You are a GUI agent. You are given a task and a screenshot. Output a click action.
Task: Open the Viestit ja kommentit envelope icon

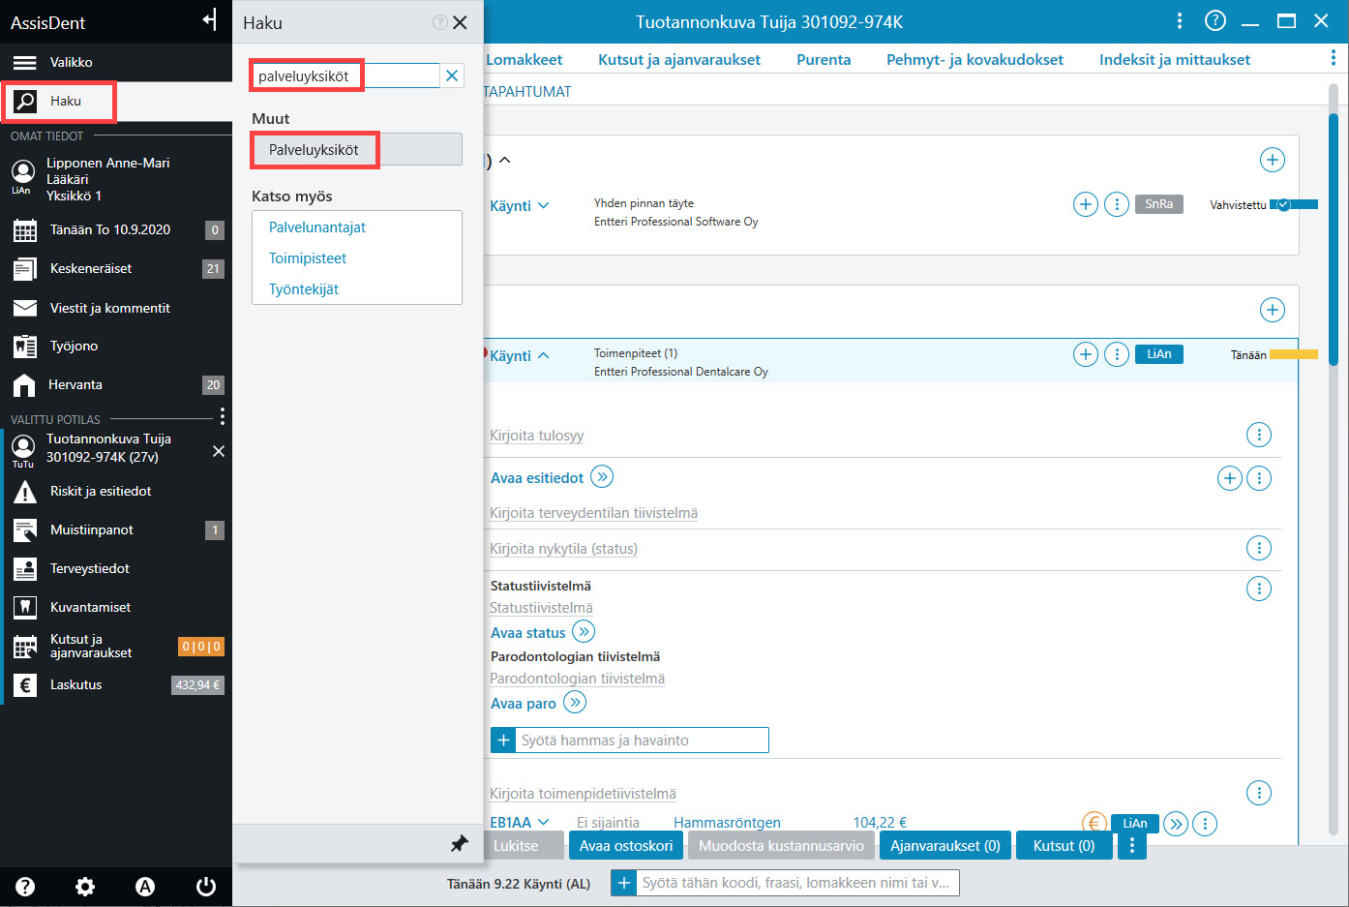[24, 308]
